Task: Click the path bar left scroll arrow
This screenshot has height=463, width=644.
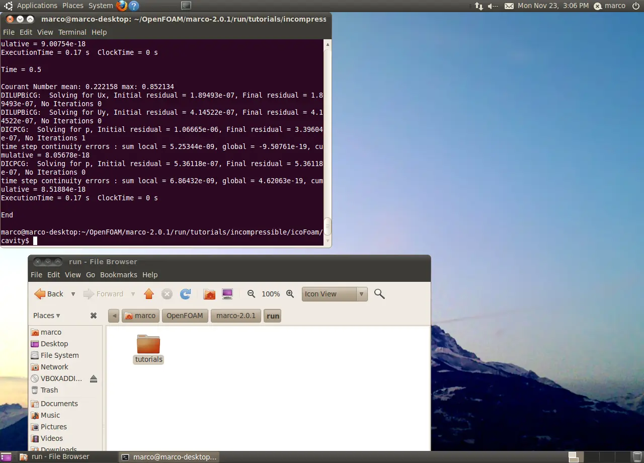Action: pos(114,316)
